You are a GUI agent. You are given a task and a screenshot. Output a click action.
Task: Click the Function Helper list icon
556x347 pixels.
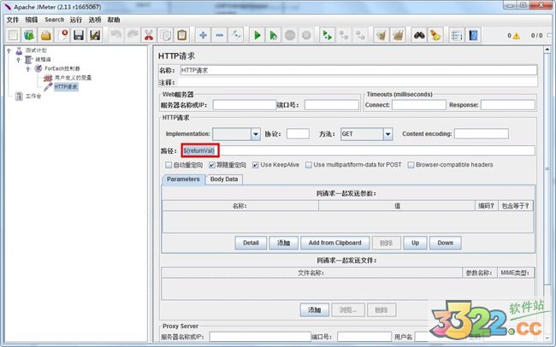(457, 35)
